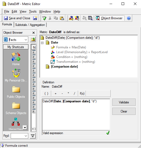The image size is (141, 148).
Task: Open the Tools menu
Action: (x=33, y=11)
